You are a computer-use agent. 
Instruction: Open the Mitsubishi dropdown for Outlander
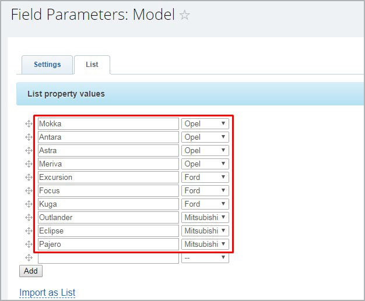(205, 217)
